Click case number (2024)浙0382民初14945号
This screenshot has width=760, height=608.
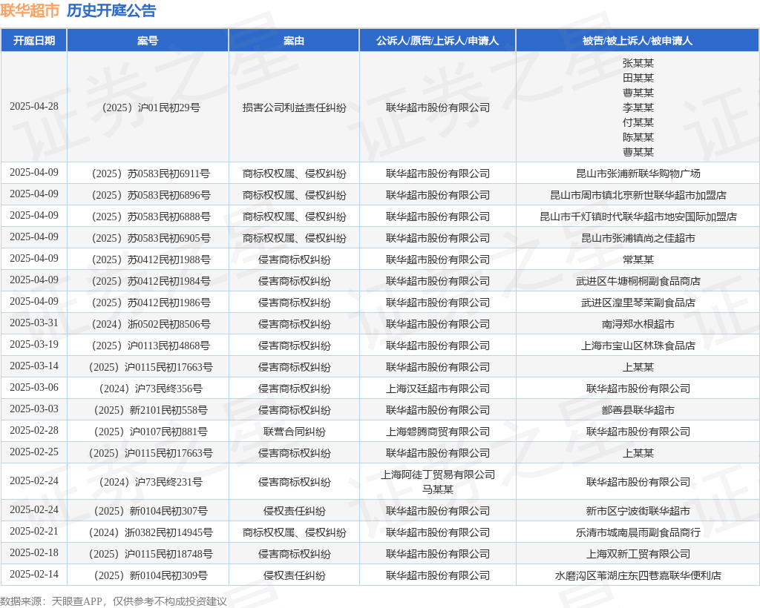click(x=150, y=533)
